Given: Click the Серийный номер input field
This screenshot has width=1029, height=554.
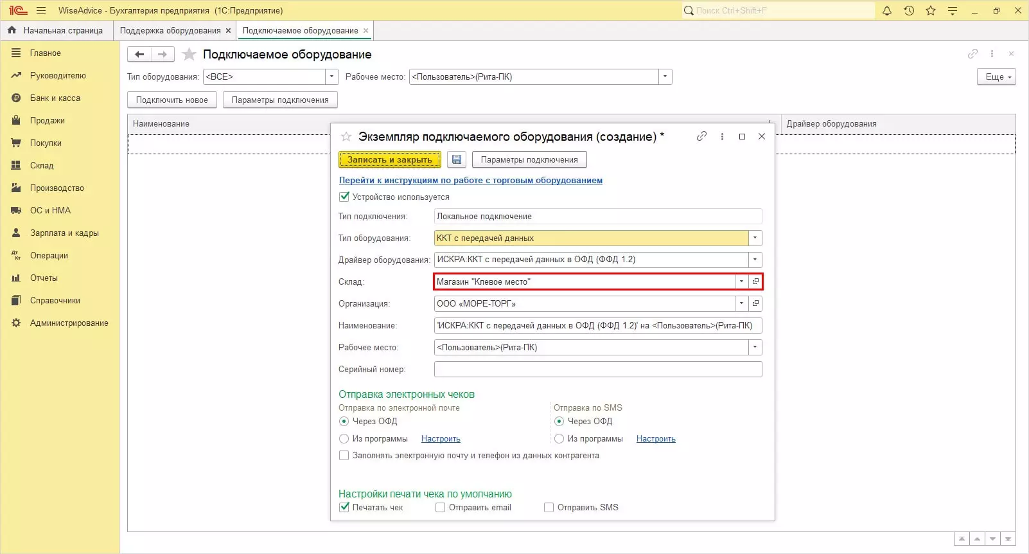Looking at the screenshot, I should click(598, 369).
